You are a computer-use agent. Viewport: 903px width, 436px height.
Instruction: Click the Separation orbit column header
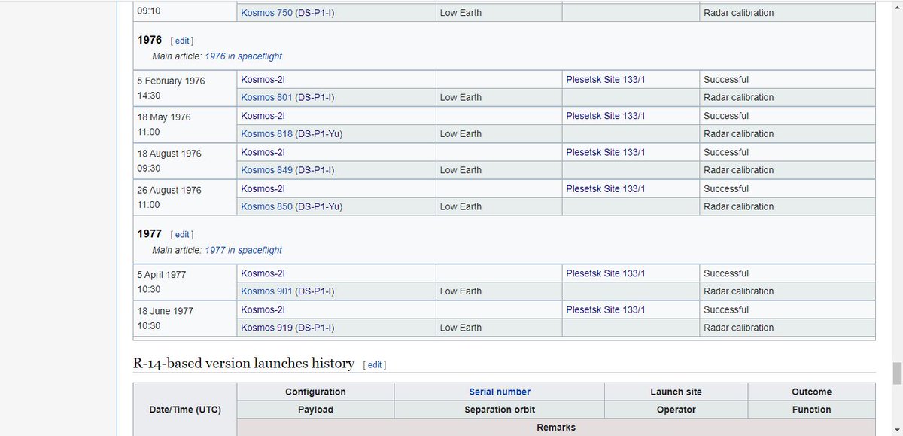point(499,410)
